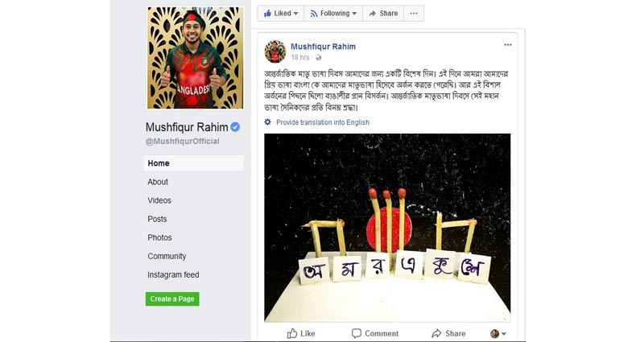This screenshot has width=636, height=342.
Task: Open the page's more actions ellipsis button
Action: click(414, 14)
